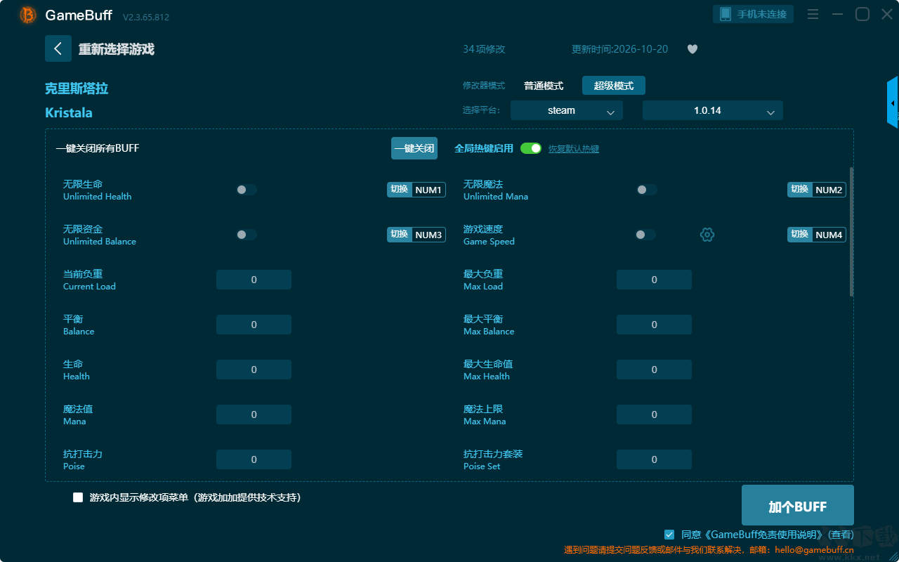Click the heart favorite icon
Image resolution: width=899 pixels, height=562 pixels.
693,49
